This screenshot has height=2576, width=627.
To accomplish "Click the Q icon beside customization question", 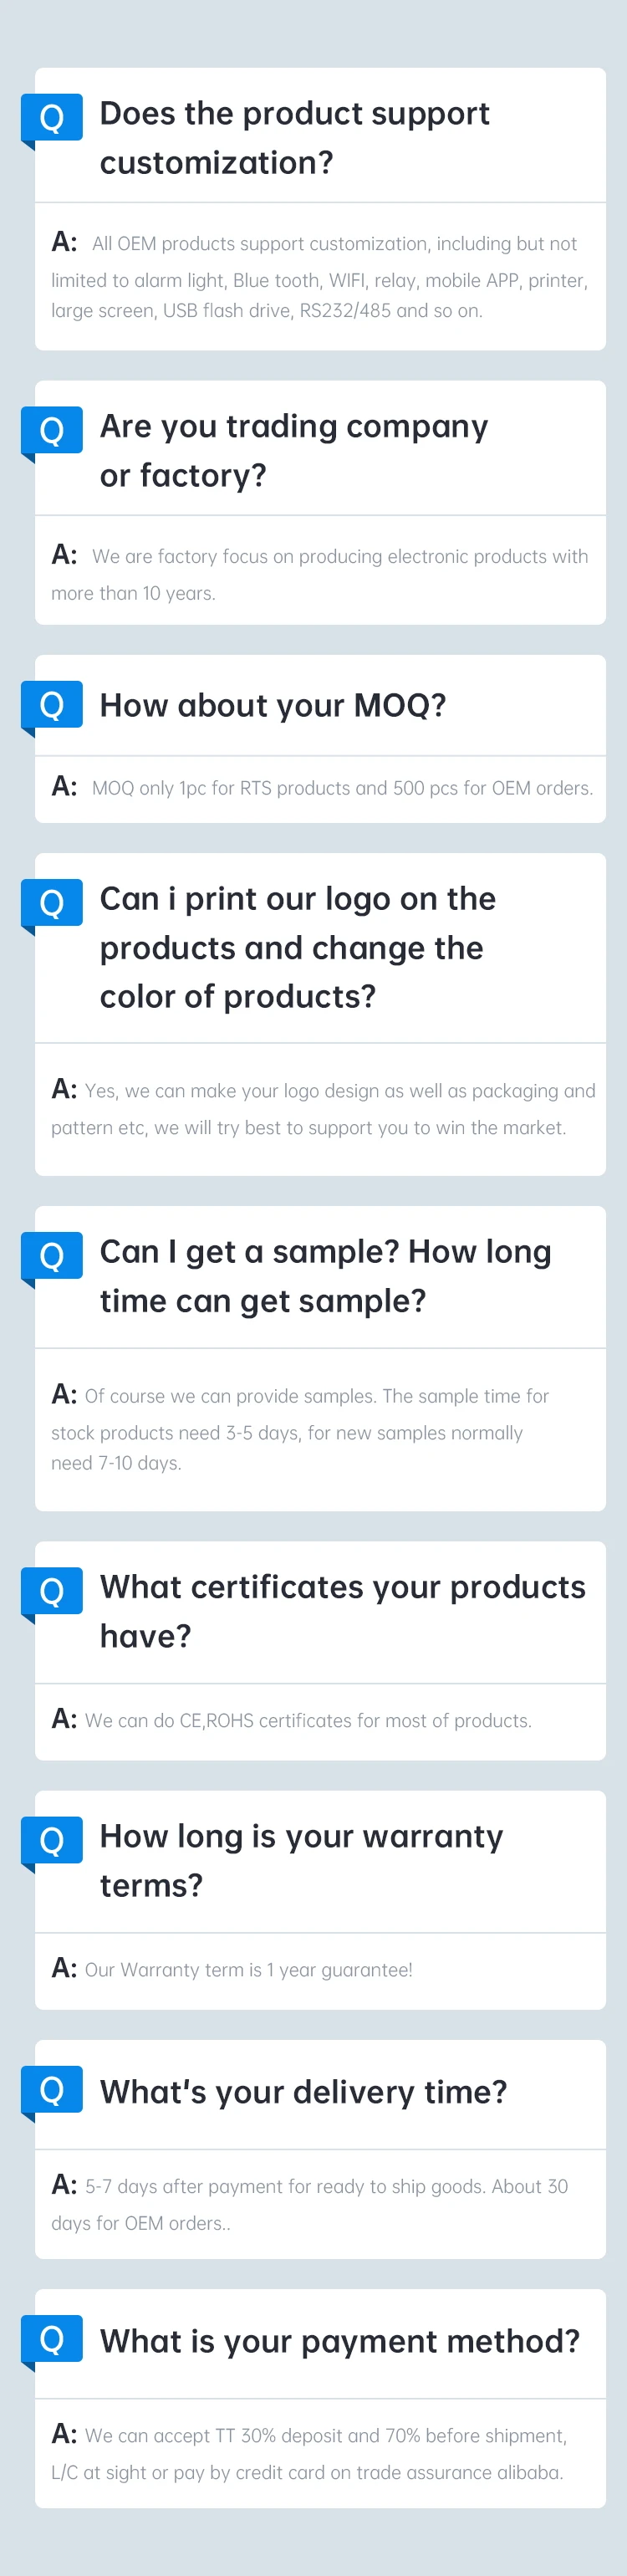I will pos(52,118).
